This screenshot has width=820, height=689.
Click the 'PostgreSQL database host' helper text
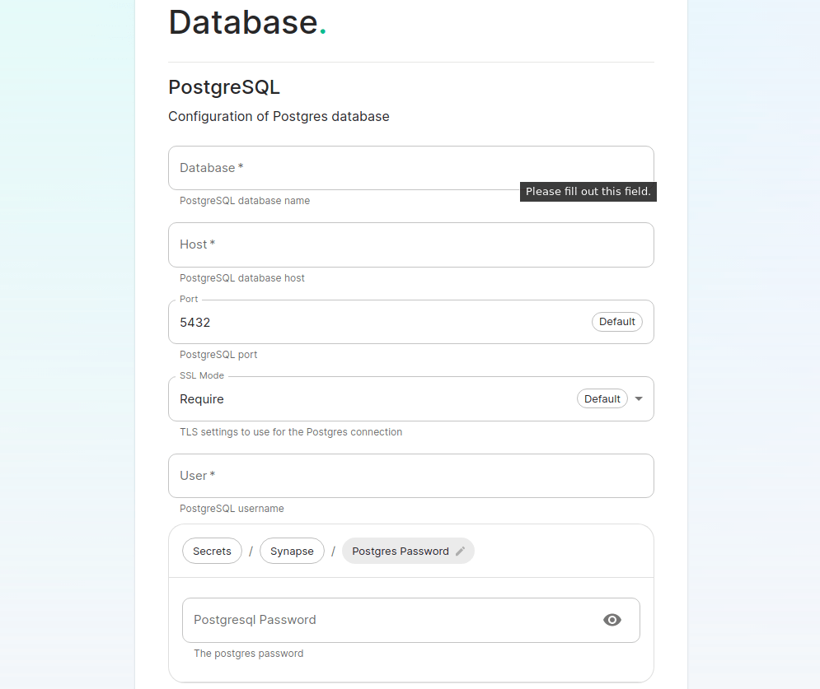[x=242, y=278]
